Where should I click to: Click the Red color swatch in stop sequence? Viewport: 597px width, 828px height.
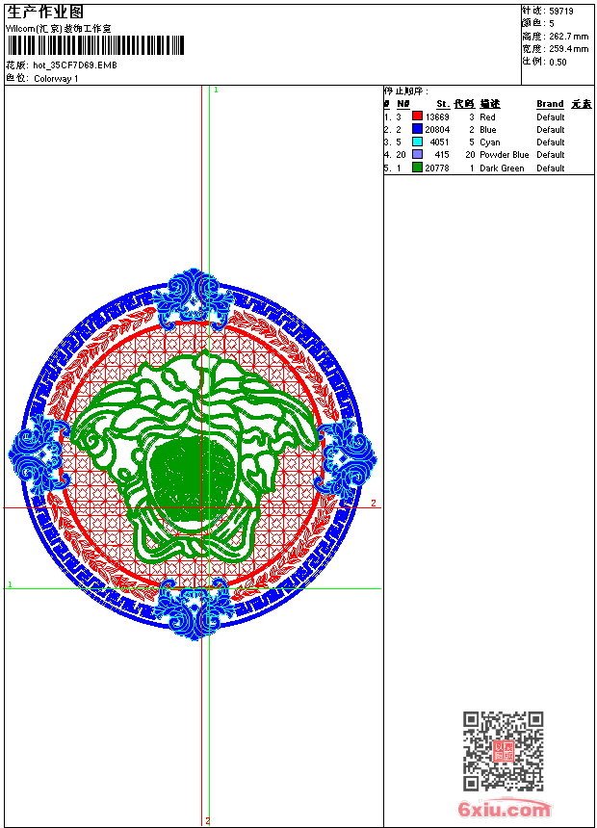(x=417, y=116)
